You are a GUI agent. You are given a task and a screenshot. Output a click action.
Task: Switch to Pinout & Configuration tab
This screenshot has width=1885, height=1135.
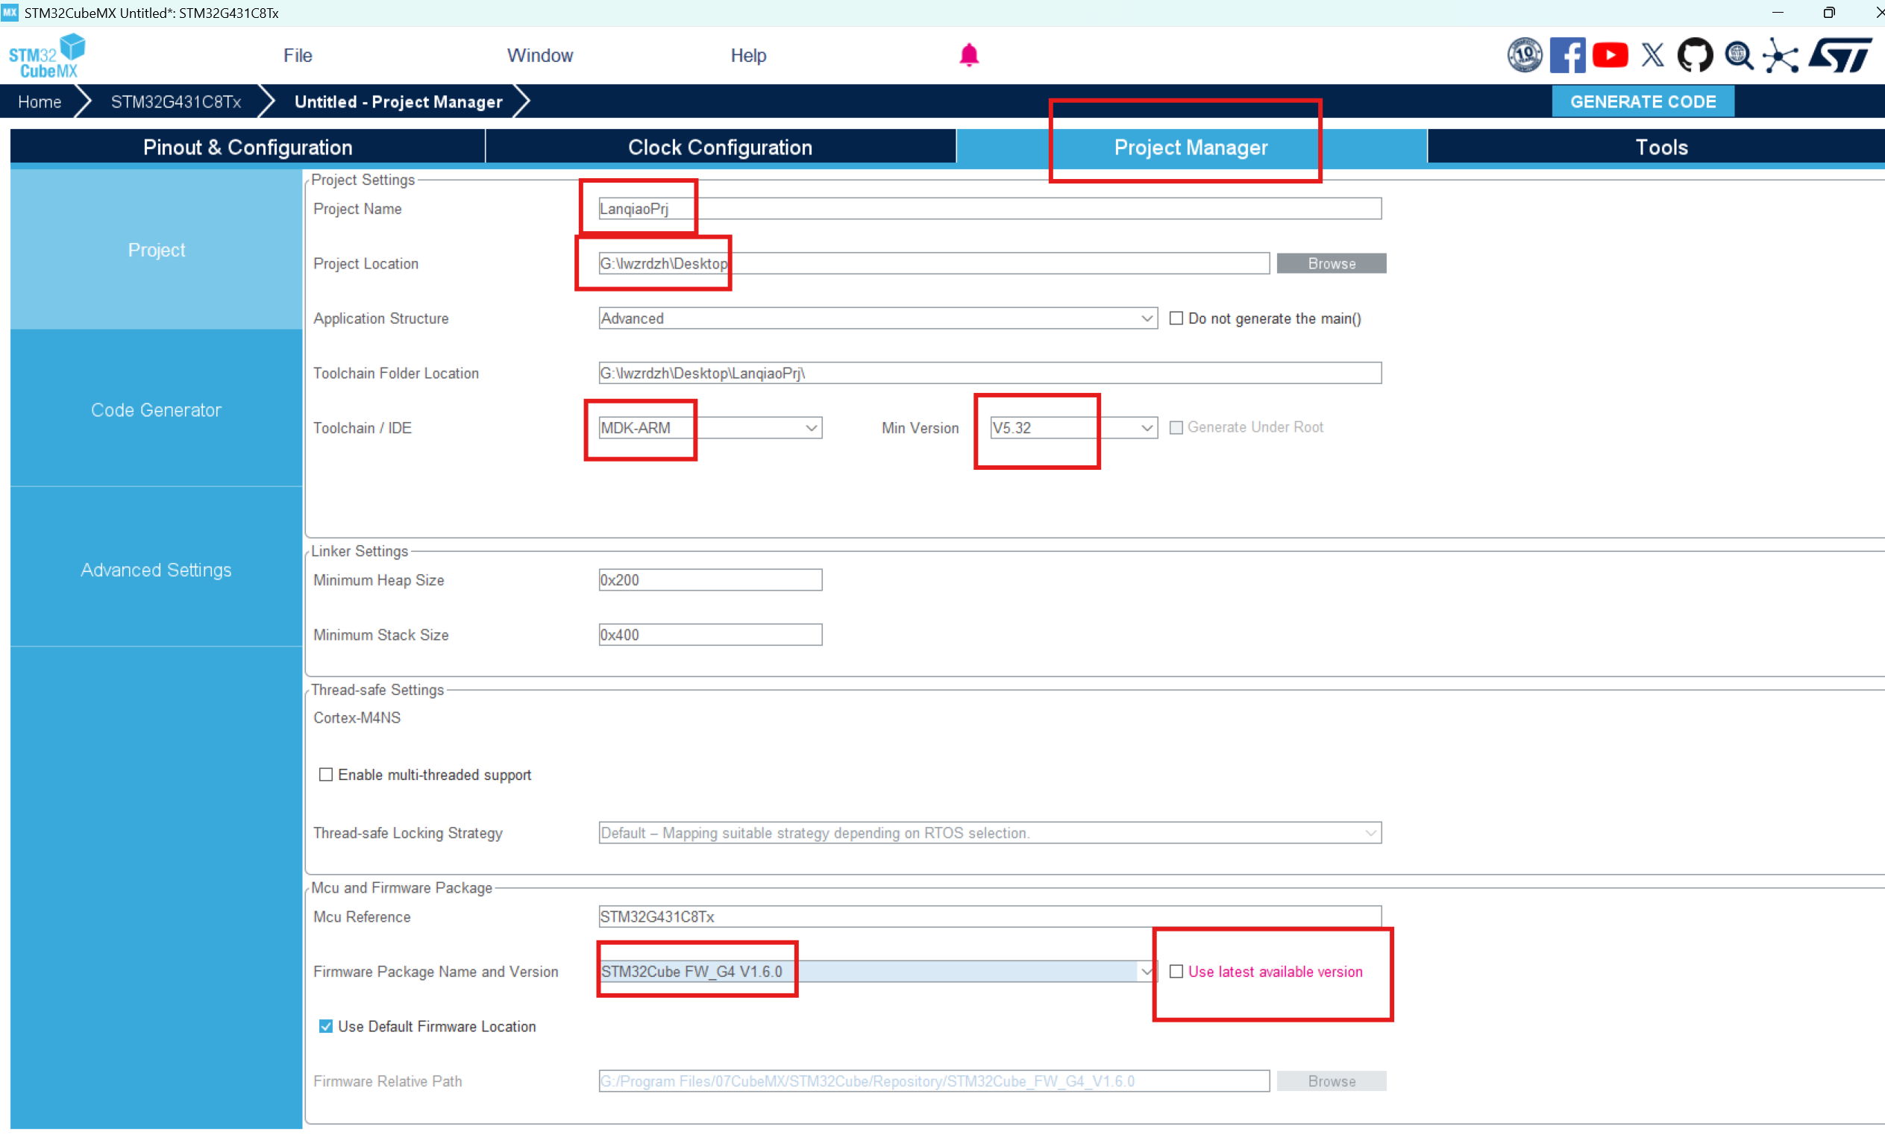247,147
